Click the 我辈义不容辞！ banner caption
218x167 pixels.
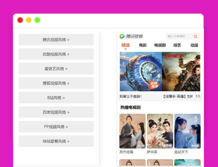click(x=131, y=97)
